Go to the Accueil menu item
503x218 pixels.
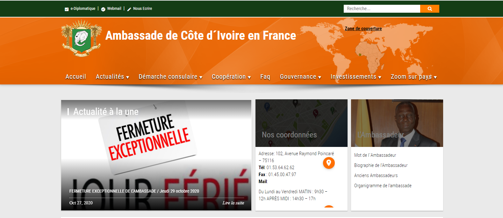[75, 76]
